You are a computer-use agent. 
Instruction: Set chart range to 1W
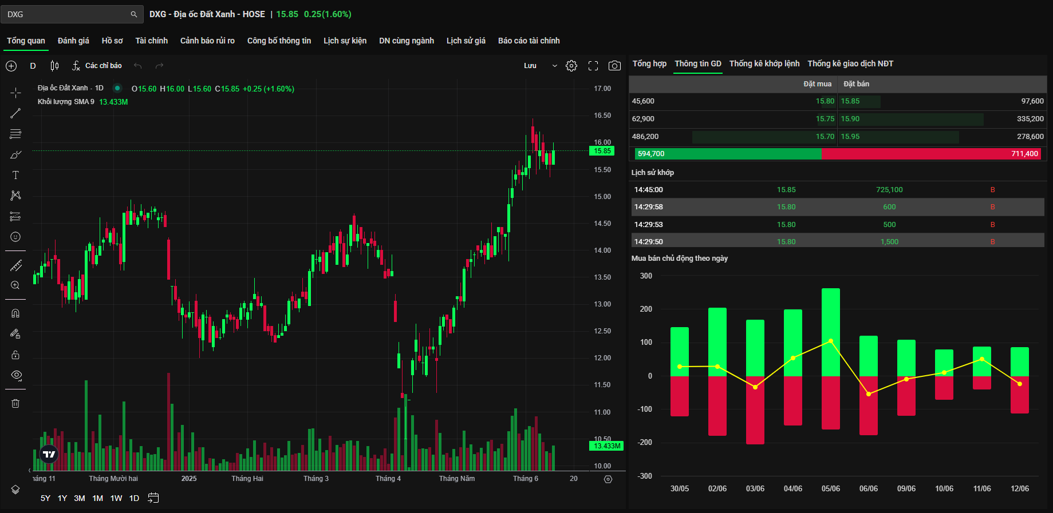(x=116, y=498)
